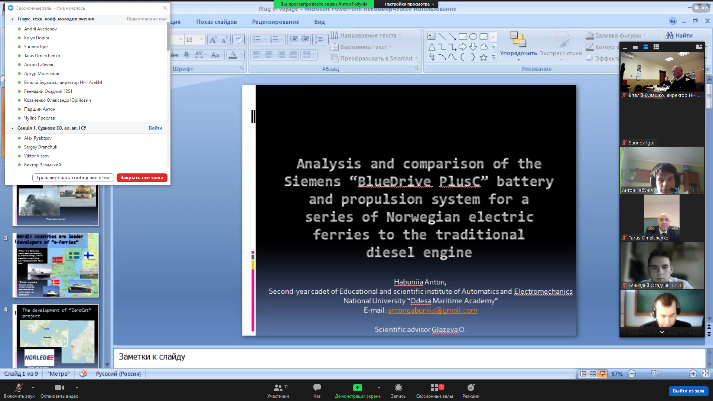The height and width of the screenshot is (401, 713).
Task: Start Демонстрация экрана screen sharing
Action: pyautogui.click(x=358, y=391)
